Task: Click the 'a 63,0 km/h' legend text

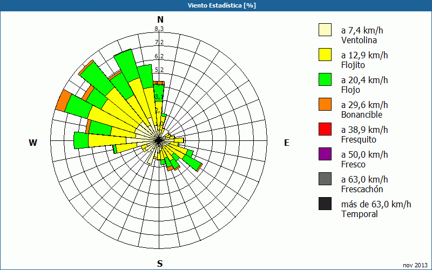Action: 364,179
